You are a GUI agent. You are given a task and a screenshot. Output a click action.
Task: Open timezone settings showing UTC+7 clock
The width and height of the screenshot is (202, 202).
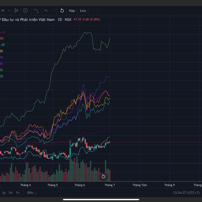tap(186, 193)
